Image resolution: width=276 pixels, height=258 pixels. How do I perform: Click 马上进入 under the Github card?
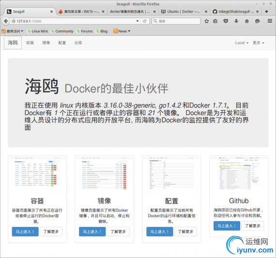pyautogui.click(x=227, y=226)
